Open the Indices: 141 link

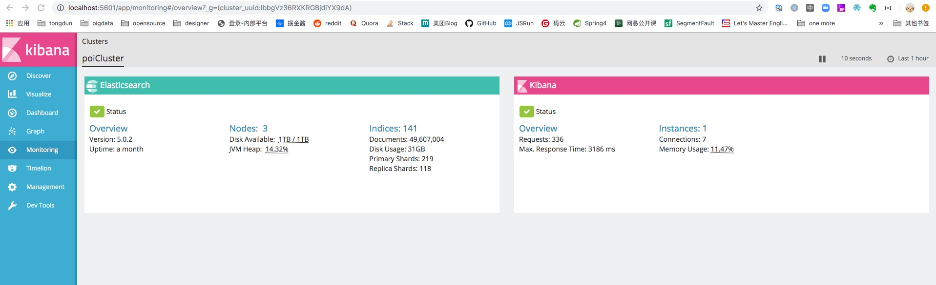393,129
